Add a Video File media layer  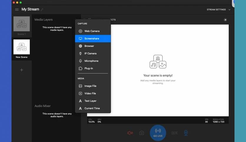point(90,93)
